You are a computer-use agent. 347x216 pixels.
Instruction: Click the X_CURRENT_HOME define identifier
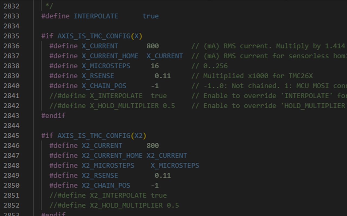tap(110, 56)
